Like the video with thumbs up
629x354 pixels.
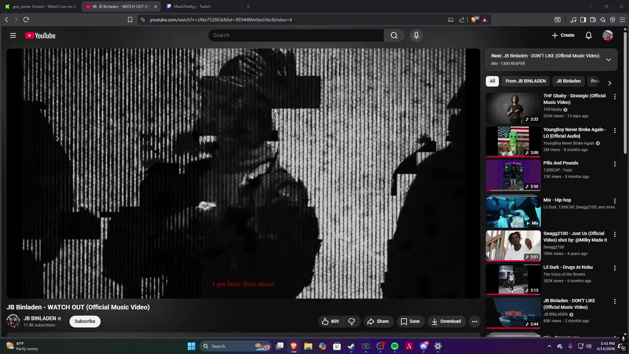330,322
